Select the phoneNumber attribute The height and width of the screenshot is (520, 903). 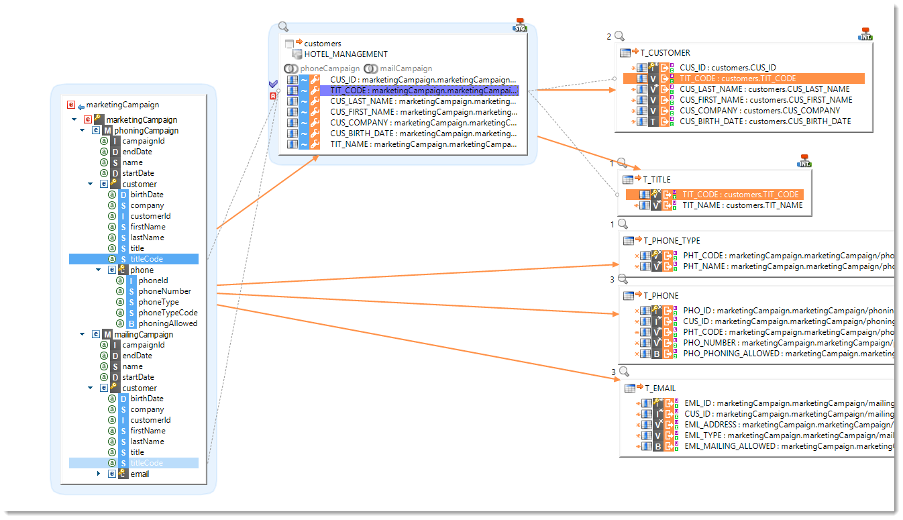[165, 291]
